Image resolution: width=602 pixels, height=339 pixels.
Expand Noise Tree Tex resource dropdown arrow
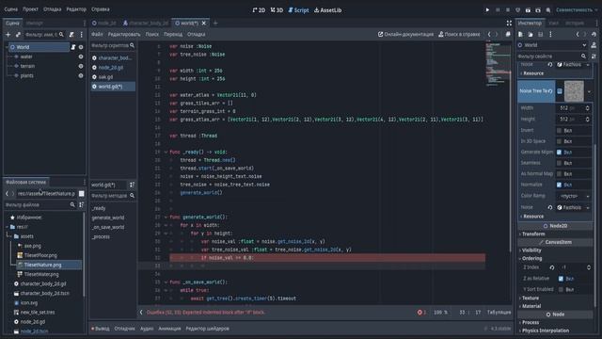(x=589, y=91)
